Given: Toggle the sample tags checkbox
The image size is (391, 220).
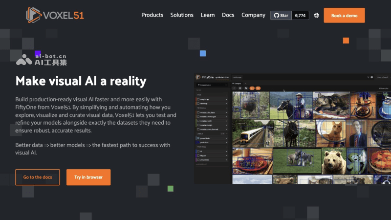Looking at the screenshot, I should click(198, 99).
